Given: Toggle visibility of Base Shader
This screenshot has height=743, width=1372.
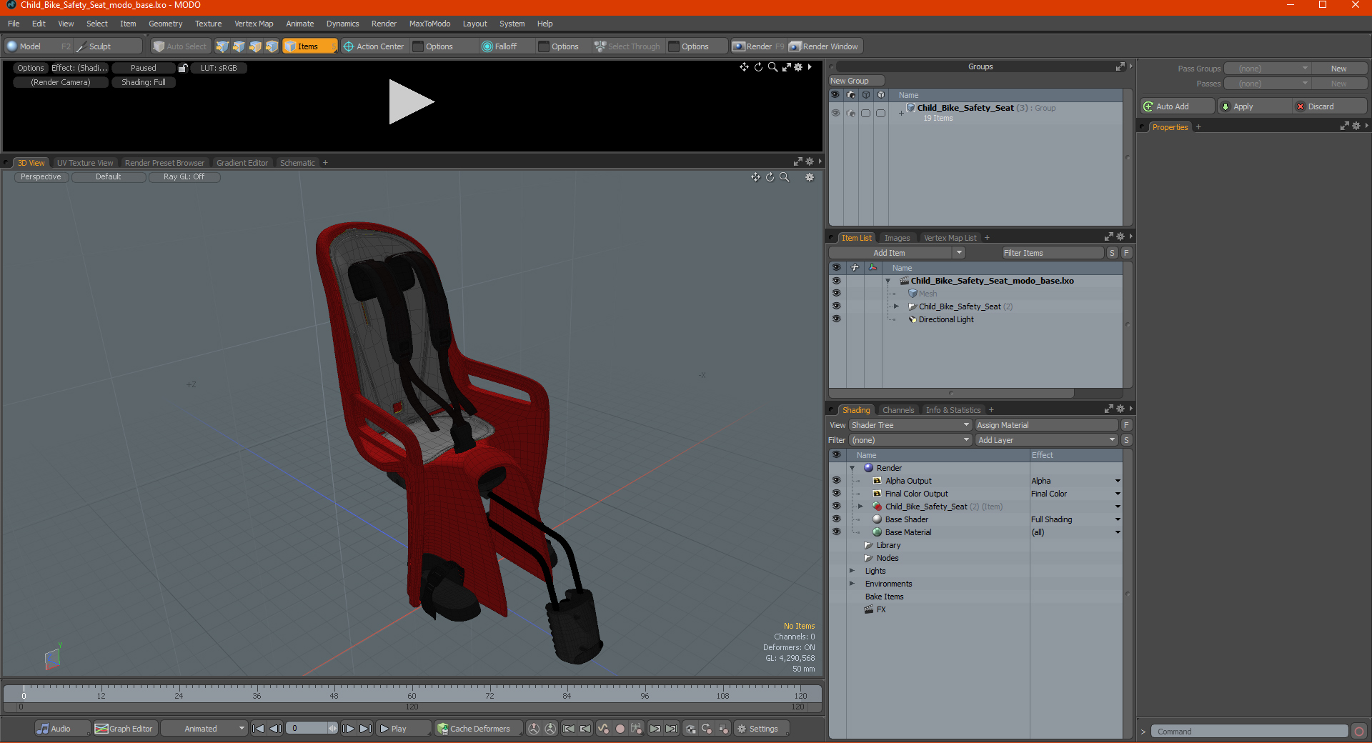Looking at the screenshot, I should pos(836,519).
